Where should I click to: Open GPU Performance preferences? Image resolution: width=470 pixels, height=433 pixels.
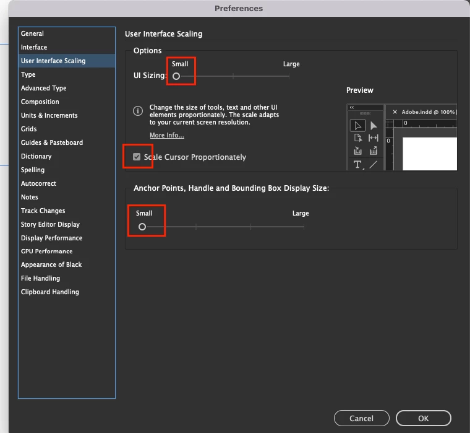coord(67,251)
